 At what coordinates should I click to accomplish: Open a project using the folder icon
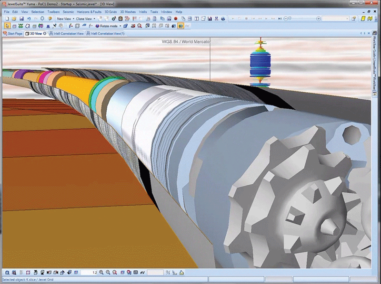[x=14, y=19]
